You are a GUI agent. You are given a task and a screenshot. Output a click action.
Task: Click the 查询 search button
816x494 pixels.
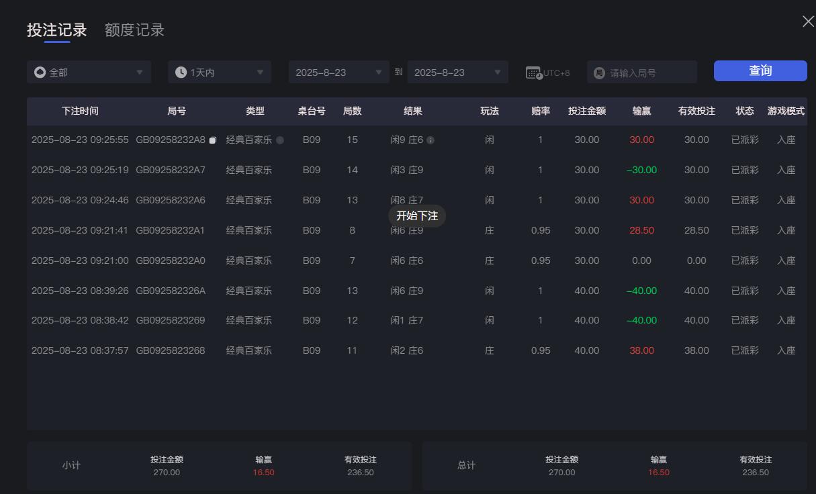[760, 70]
